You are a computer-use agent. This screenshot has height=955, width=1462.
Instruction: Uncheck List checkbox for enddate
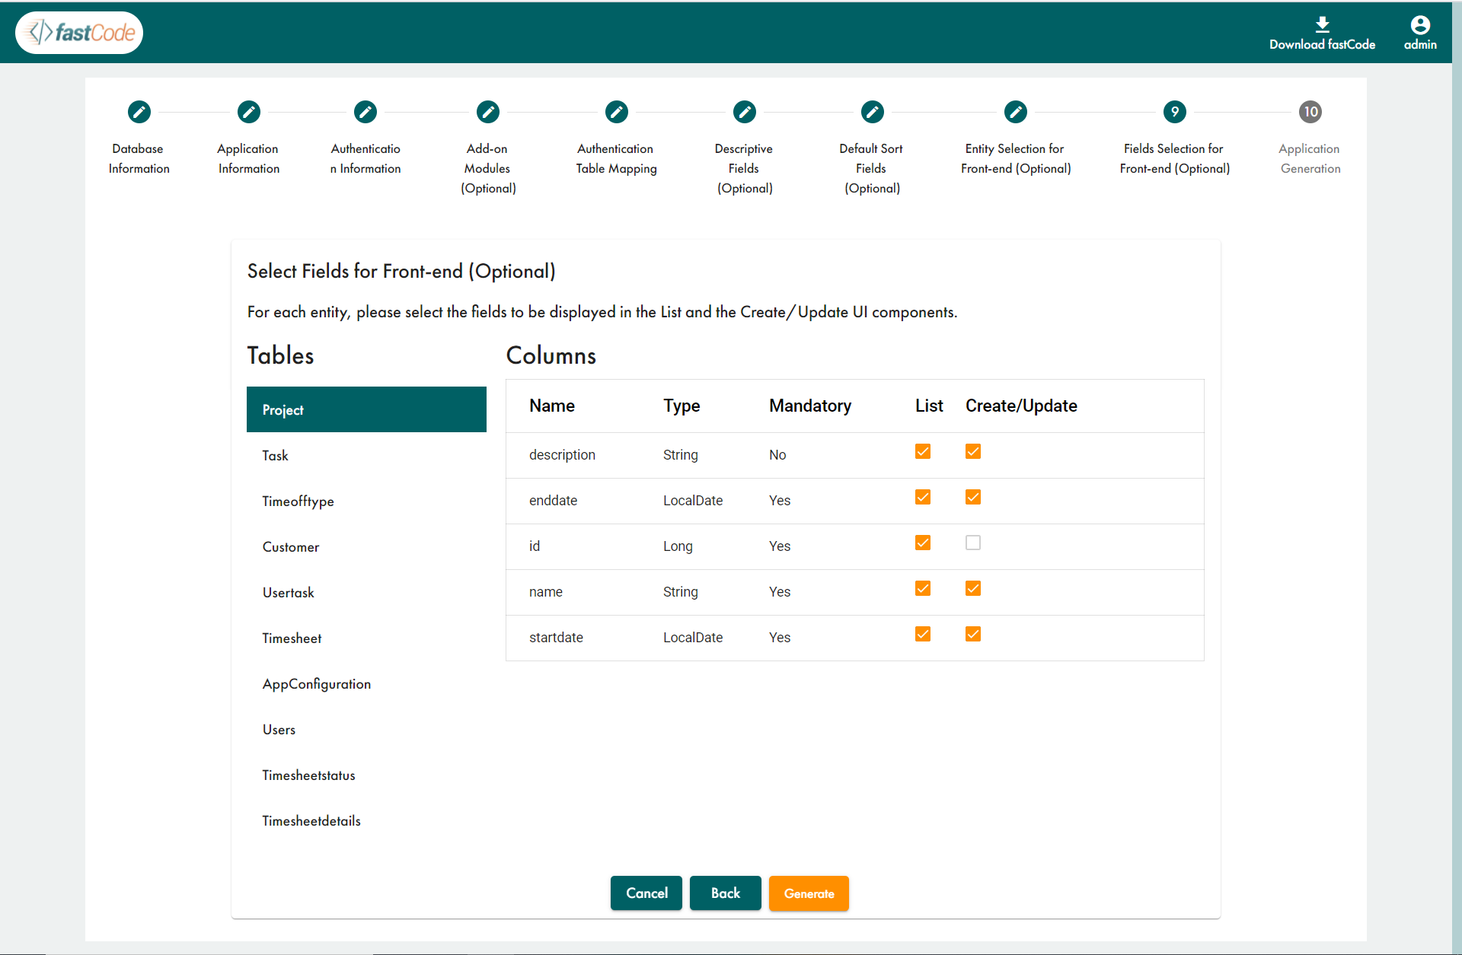923,497
